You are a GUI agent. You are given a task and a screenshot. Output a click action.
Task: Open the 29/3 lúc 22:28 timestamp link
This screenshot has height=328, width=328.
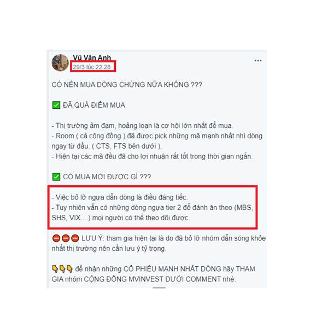pyautogui.click(x=92, y=67)
